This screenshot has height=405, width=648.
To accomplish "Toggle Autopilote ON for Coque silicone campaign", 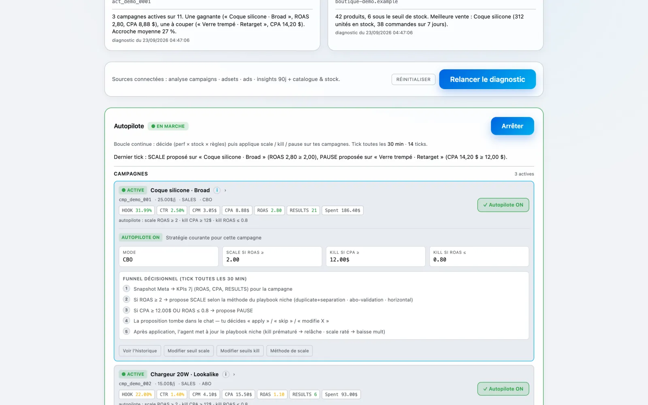I will coord(503,205).
